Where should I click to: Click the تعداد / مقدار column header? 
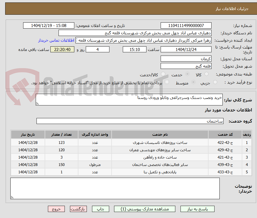click(62, 135)
